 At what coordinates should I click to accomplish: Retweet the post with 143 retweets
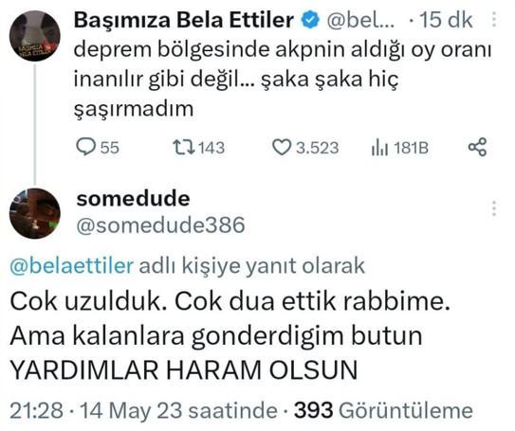[199, 147]
